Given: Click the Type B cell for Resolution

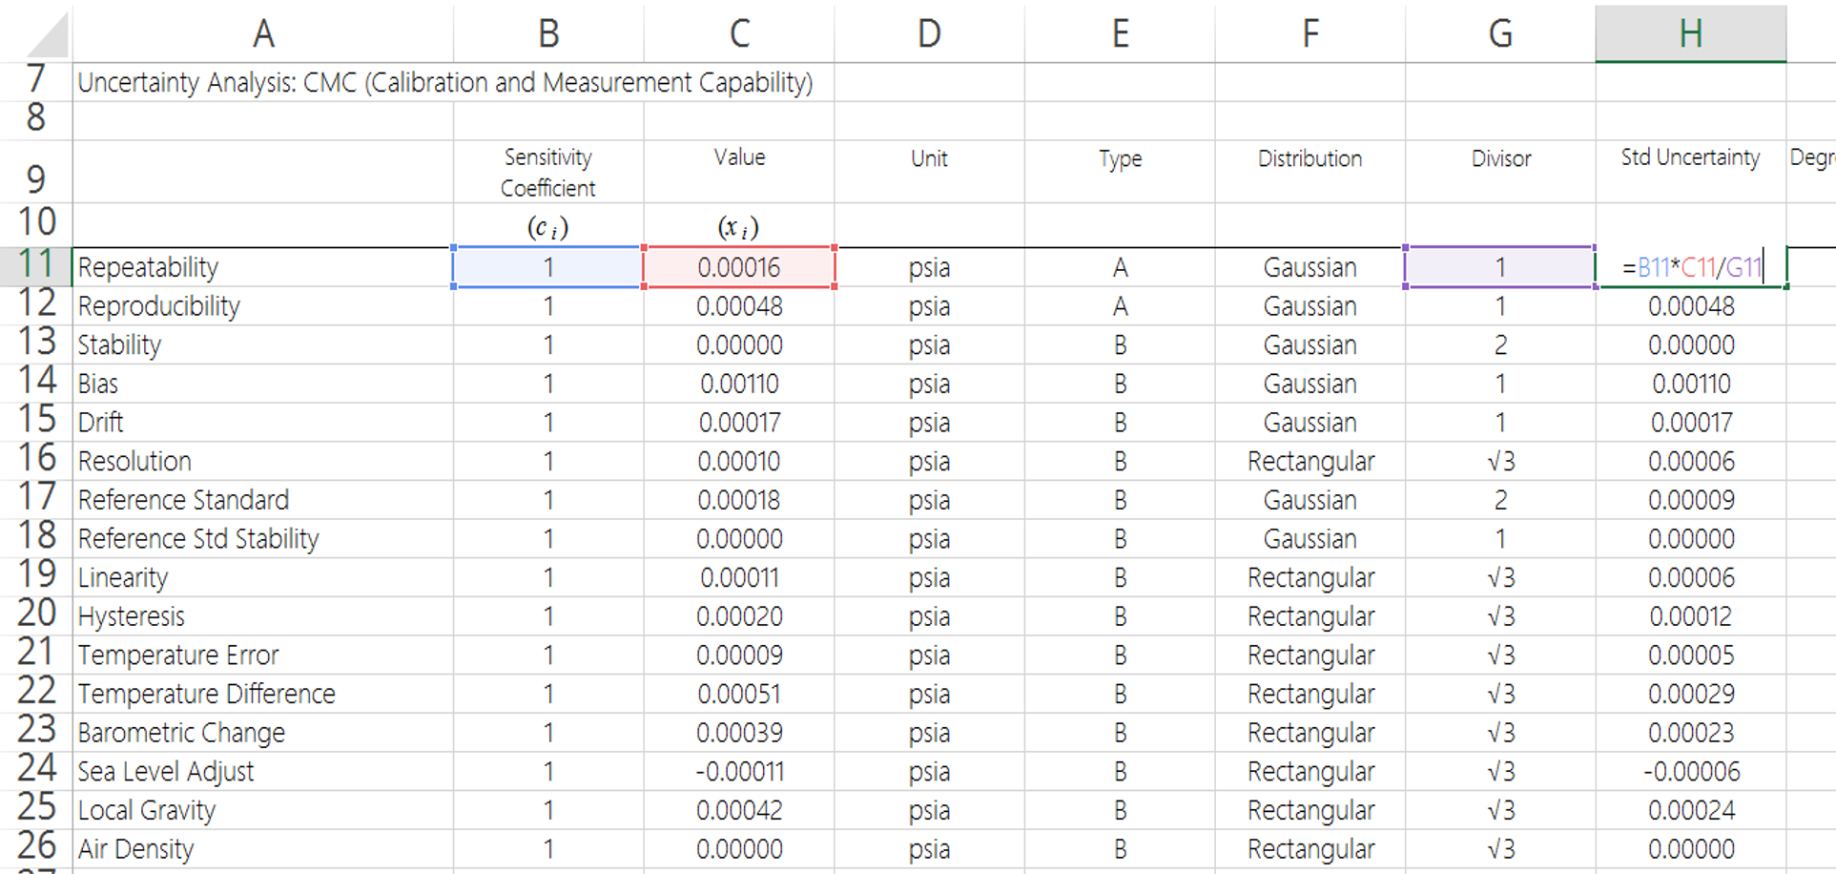Looking at the screenshot, I should [x=1119, y=461].
